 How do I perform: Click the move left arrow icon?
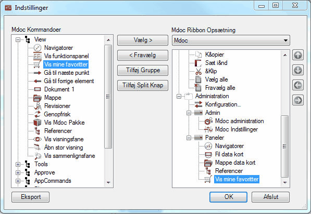(x=297, y=85)
